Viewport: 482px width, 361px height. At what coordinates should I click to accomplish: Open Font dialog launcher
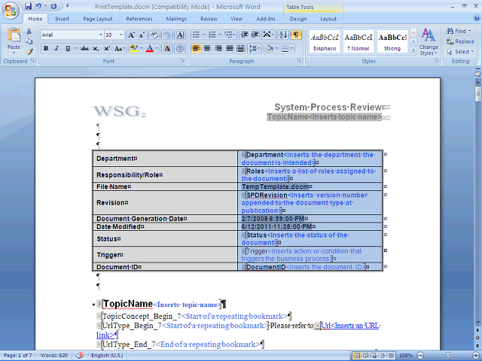click(183, 61)
